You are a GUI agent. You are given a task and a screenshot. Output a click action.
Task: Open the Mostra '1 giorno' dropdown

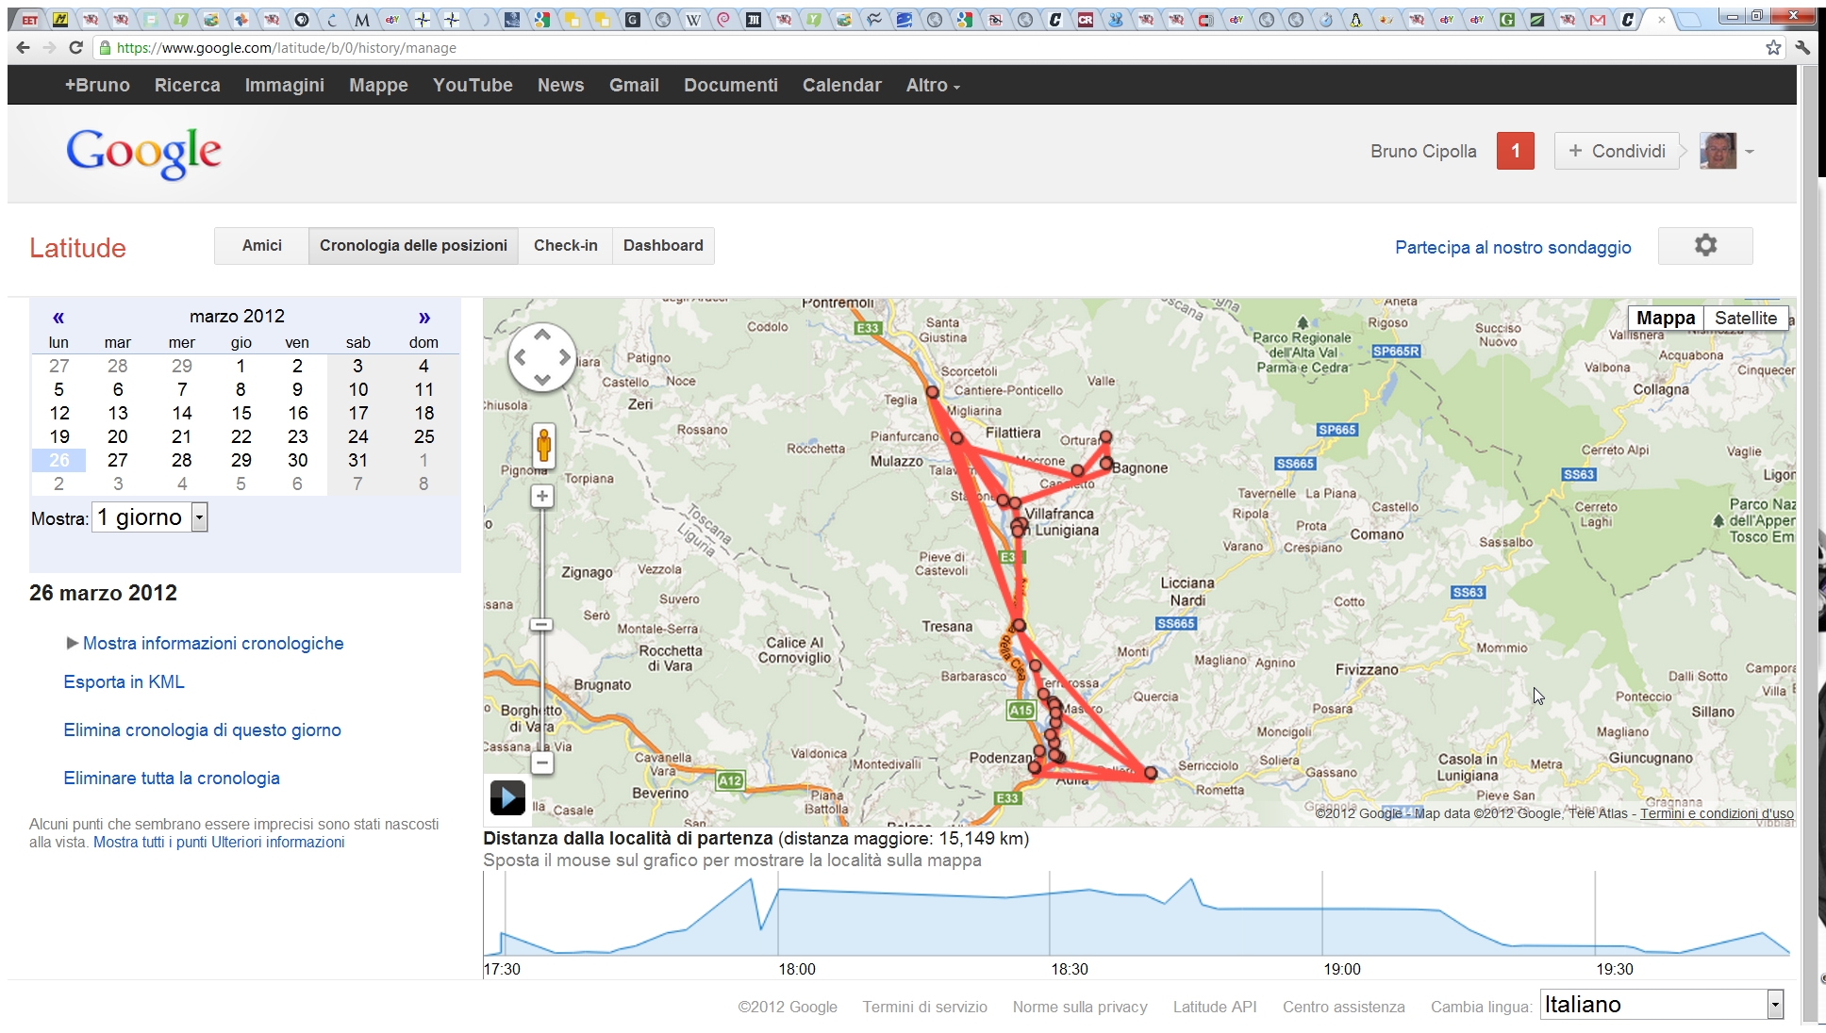coord(150,517)
